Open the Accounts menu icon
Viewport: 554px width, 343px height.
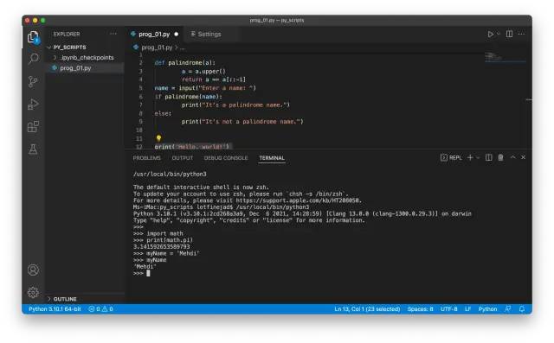[x=33, y=270]
